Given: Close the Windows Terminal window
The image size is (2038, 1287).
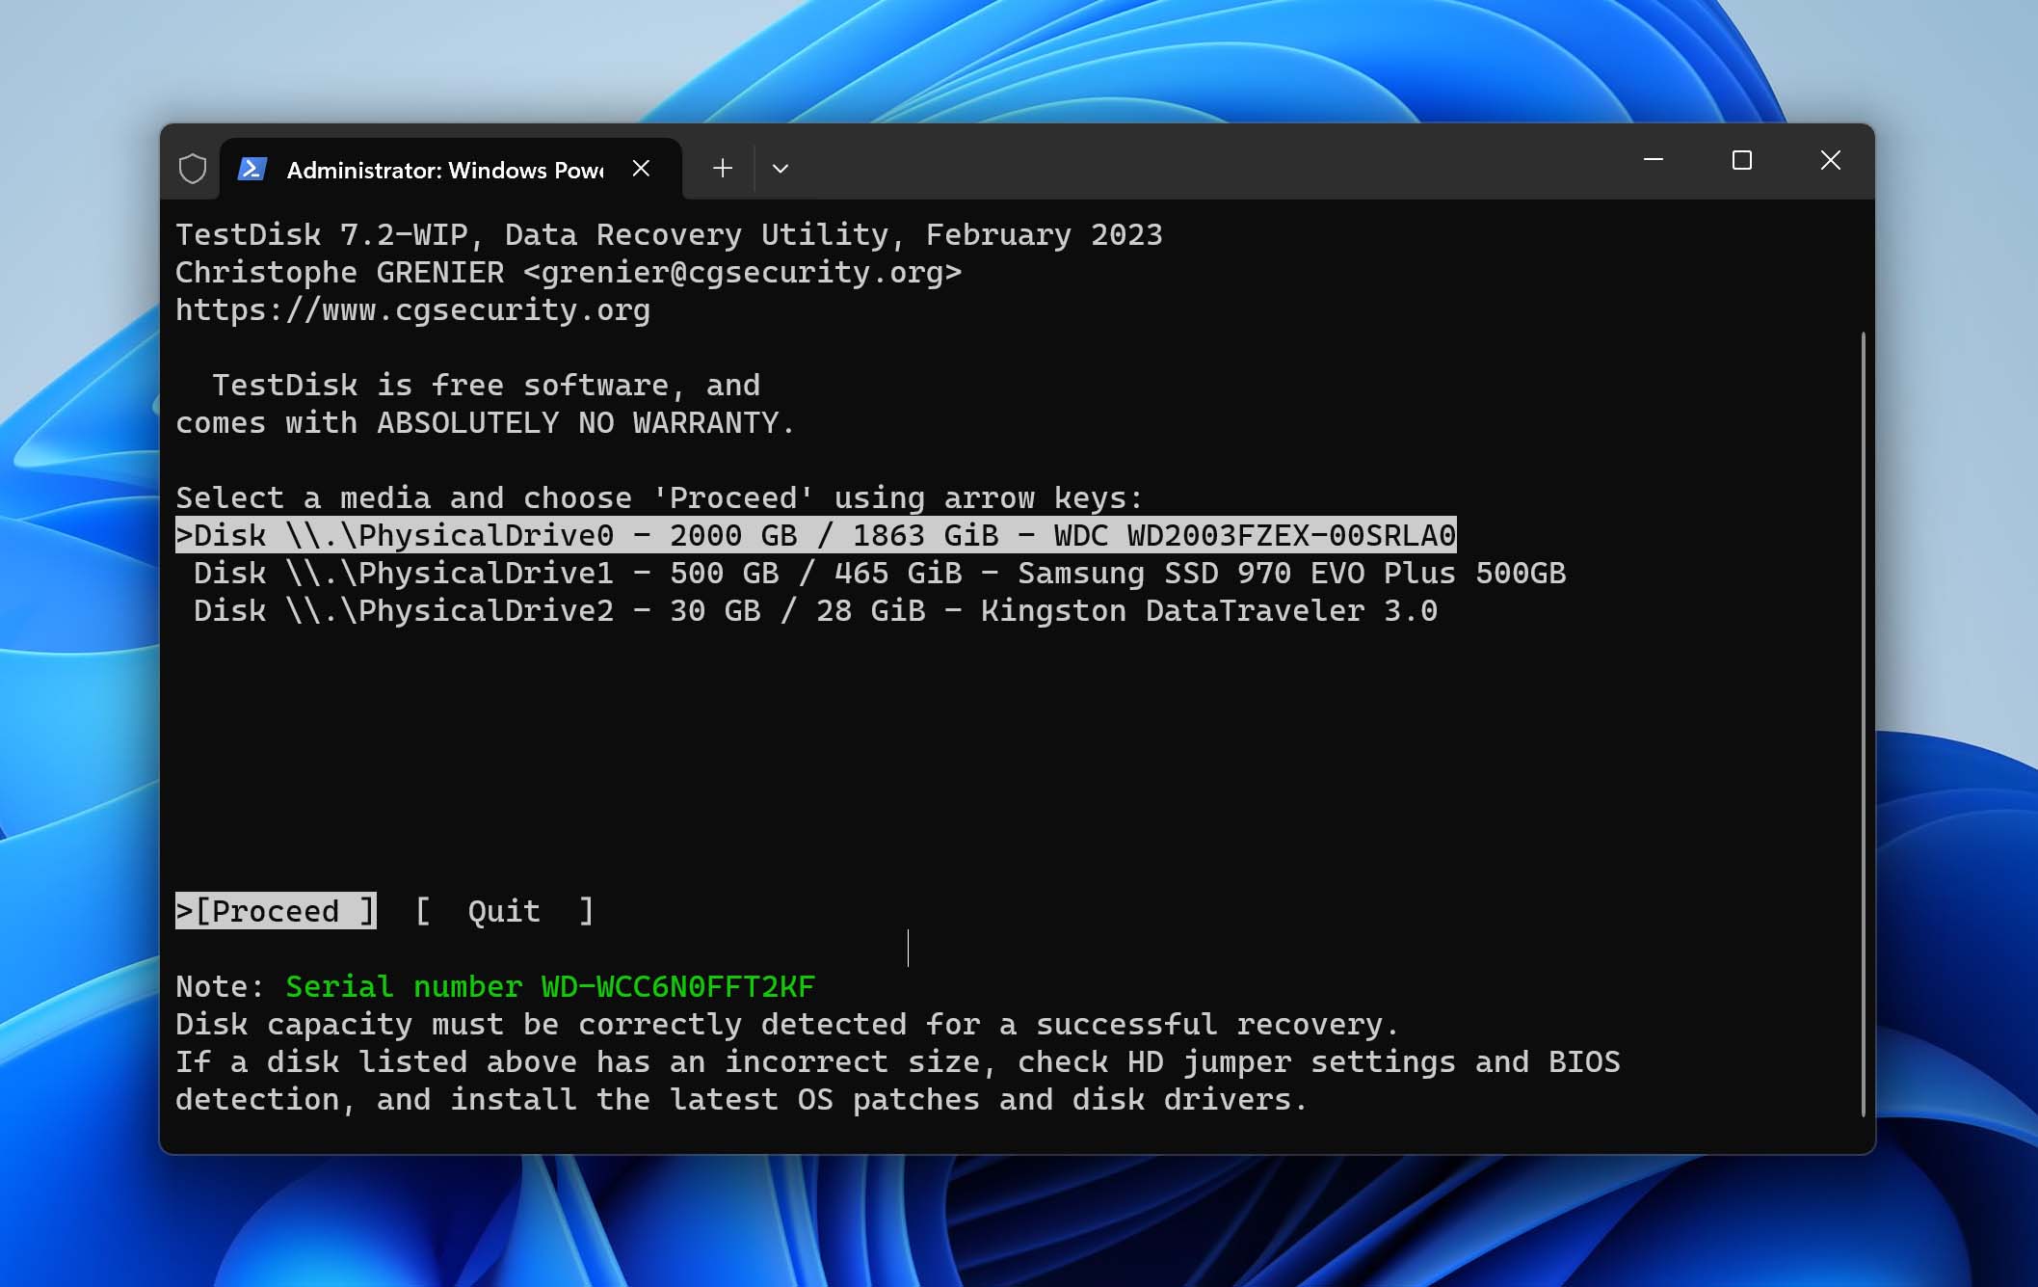Looking at the screenshot, I should coord(1831,160).
